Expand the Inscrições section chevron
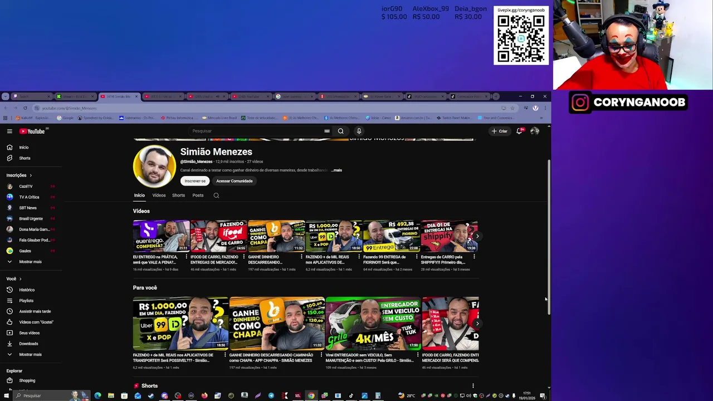The height and width of the screenshot is (401, 713). pyautogui.click(x=31, y=175)
